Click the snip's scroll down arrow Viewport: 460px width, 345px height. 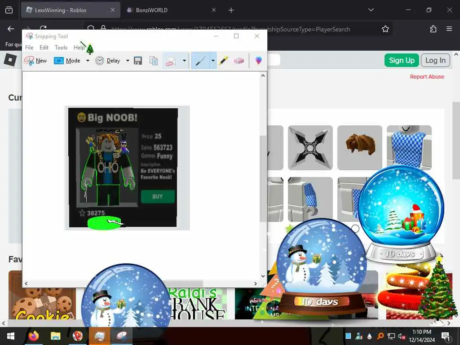click(x=263, y=276)
